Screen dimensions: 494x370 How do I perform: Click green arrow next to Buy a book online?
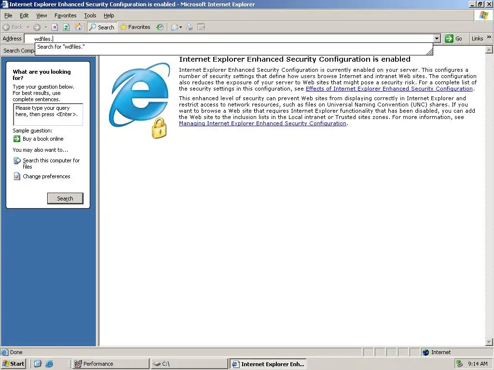(17, 139)
